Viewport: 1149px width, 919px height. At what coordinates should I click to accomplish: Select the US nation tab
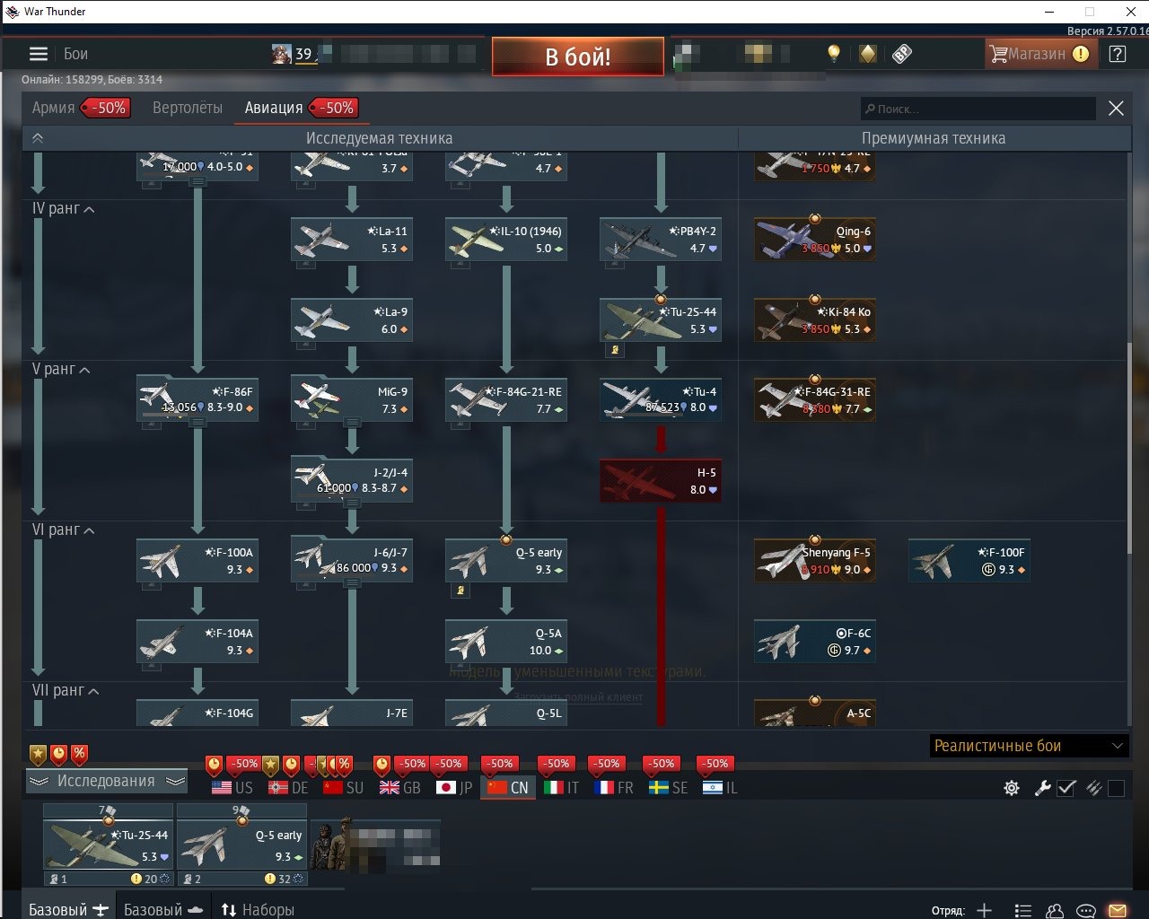pos(232,788)
